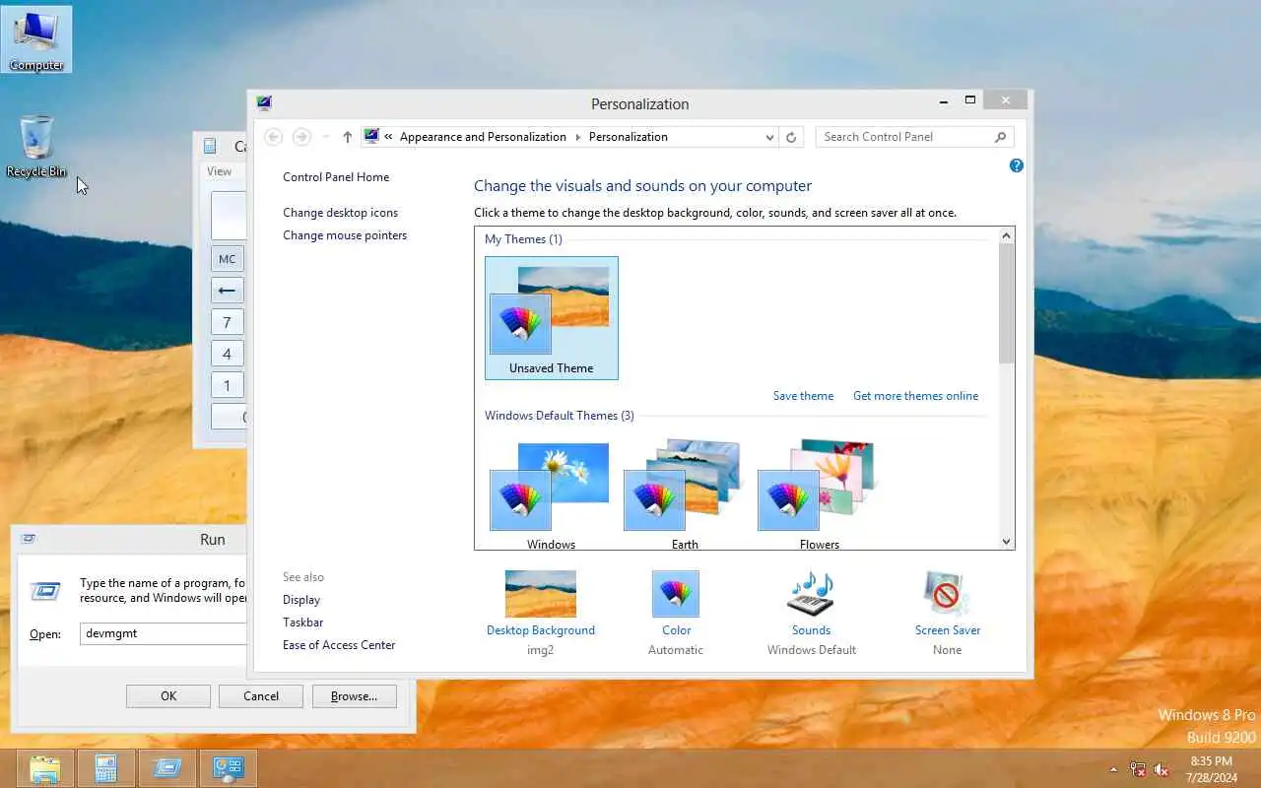This screenshot has width=1261, height=788.
Task: Click the 1 key in Calculator
Action: pyautogui.click(x=228, y=385)
